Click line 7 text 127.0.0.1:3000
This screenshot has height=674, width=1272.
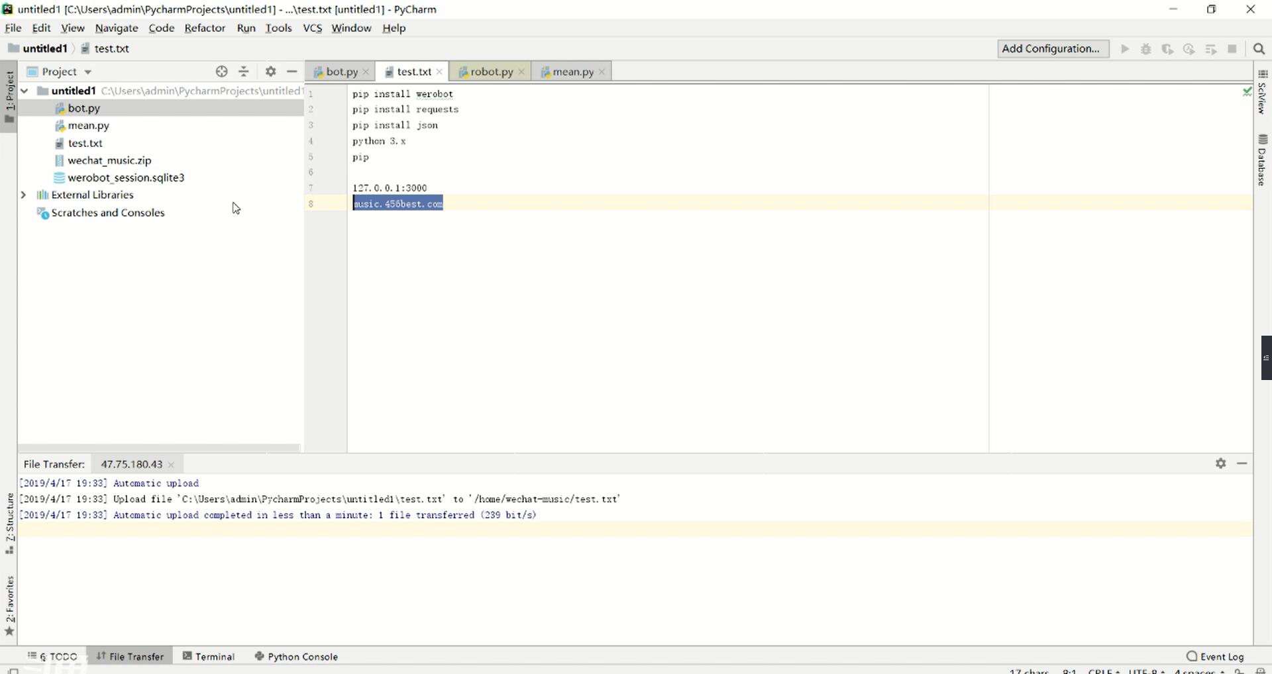[x=390, y=188]
